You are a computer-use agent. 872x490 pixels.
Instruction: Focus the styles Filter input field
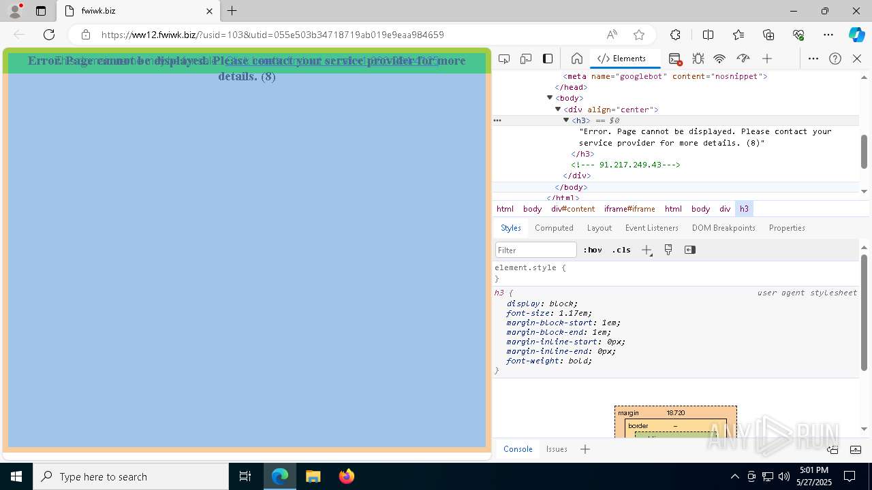[x=536, y=250]
